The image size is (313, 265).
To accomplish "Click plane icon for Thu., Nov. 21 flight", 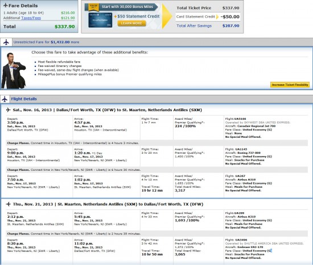I will pyautogui.click(x=8, y=204).
